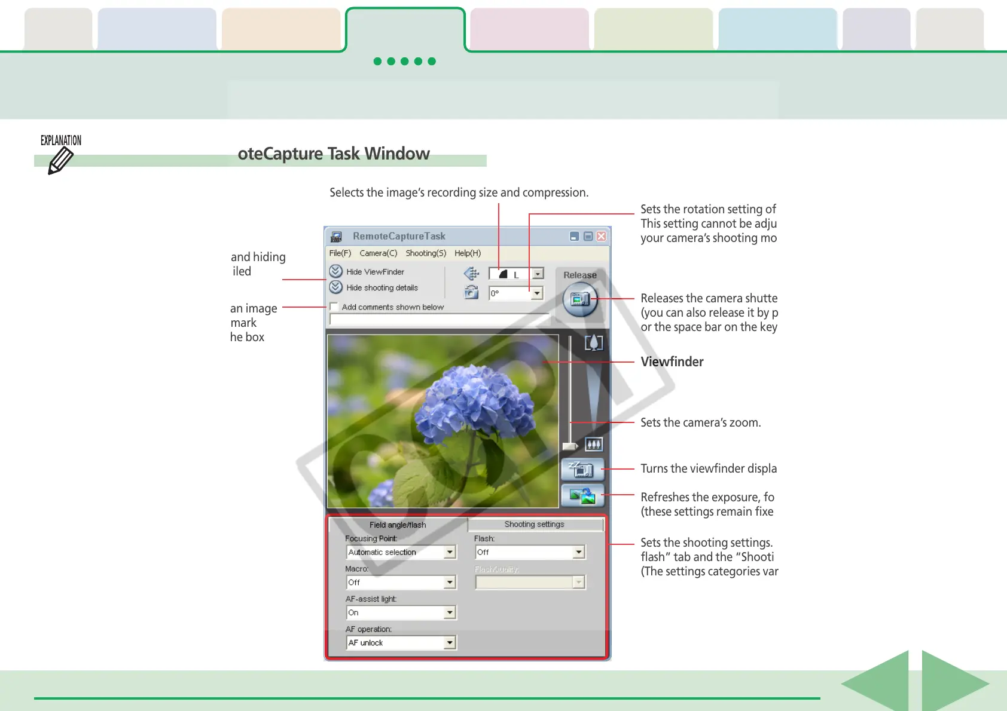Click the comments text input field
The width and height of the screenshot is (1007, 711).
(x=439, y=320)
